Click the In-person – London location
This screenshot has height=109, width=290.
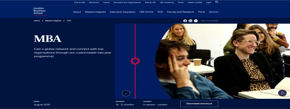(x=155, y=104)
